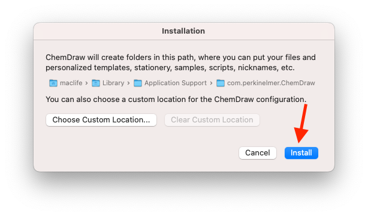Click the com.perkinelmer.ChemDraw path label
The height and width of the screenshot is (216, 368).
271,83
